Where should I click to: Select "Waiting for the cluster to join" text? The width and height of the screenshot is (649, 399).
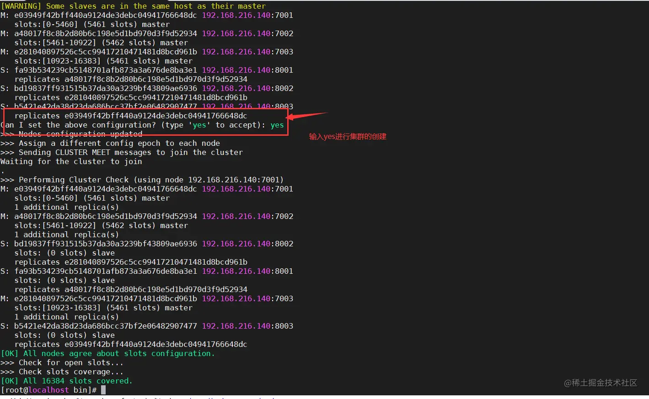pyautogui.click(x=71, y=161)
